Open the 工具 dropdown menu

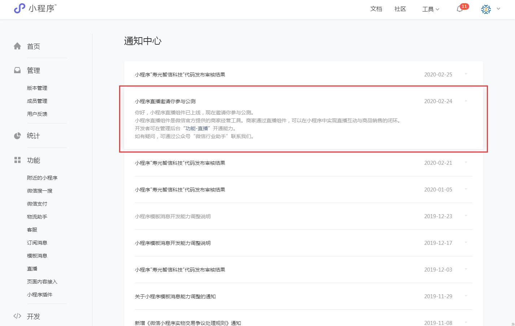(x=431, y=9)
